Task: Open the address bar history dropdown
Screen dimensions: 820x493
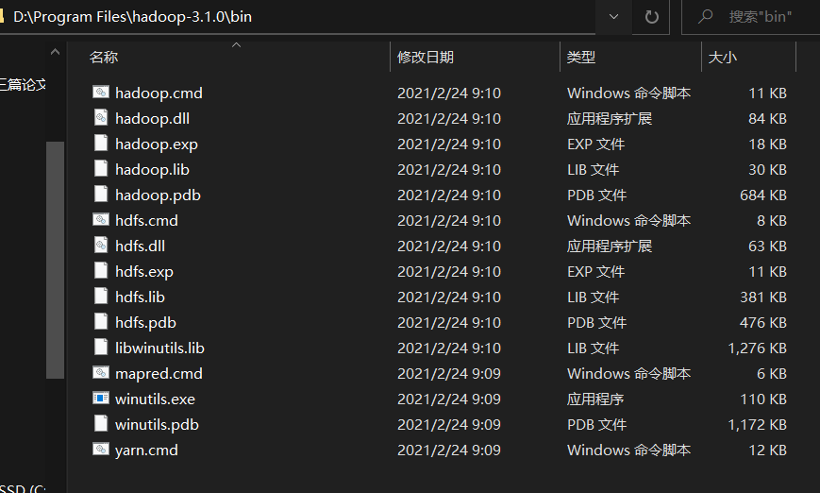Action: click(x=614, y=17)
